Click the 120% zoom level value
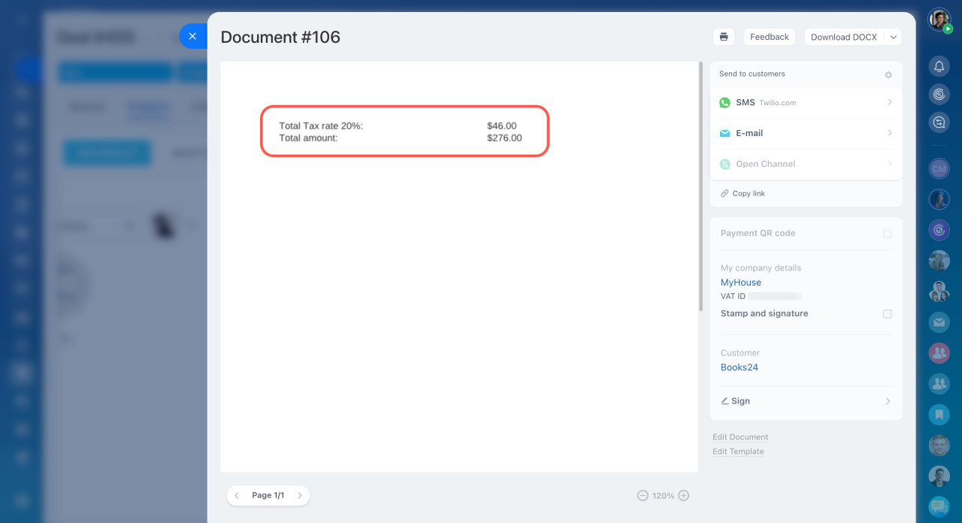 pos(663,496)
